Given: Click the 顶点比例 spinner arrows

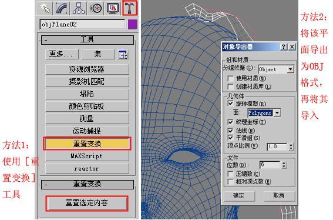Looking at the screenshot, I should point(291,146).
